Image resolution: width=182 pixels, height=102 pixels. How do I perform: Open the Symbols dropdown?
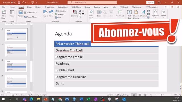(155, 14)
